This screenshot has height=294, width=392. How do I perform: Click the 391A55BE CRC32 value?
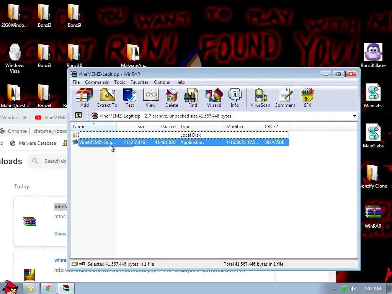coord(274,142)
